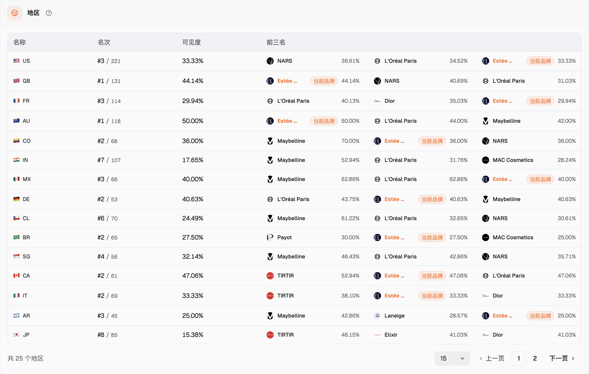Image resolution: width=589 pixels, height=374 pixels.
Task: Click the 名次 column header
Action: point(104,42)
